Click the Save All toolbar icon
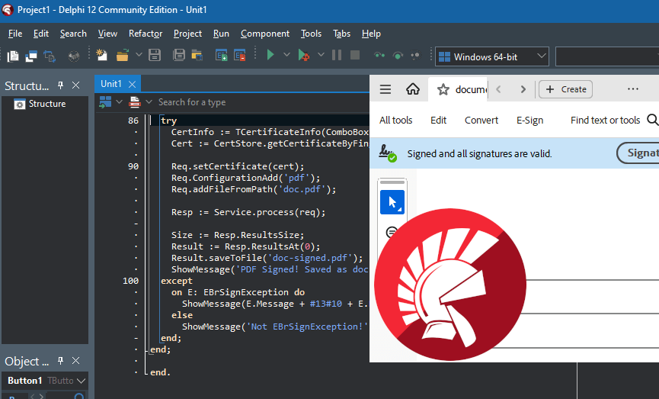 click(x=179, y=55)
